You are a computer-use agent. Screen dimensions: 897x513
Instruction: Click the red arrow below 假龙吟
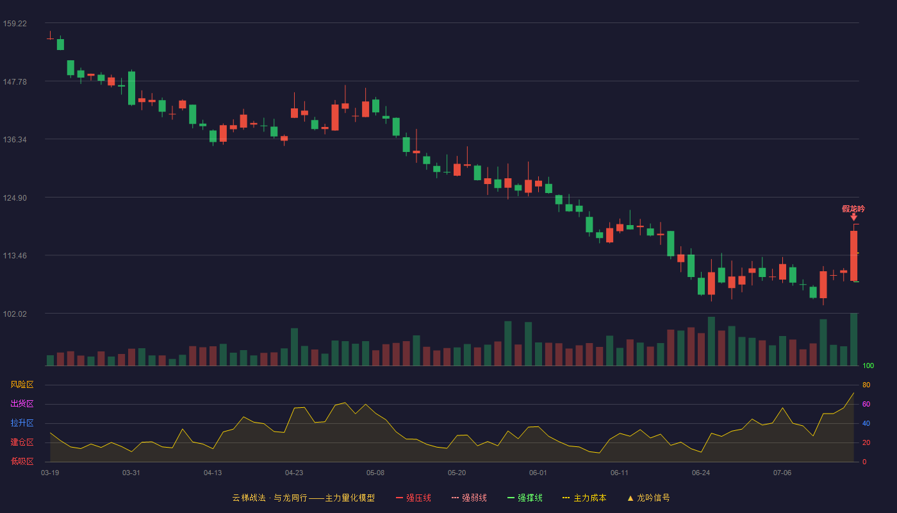(x=853, y=217)
